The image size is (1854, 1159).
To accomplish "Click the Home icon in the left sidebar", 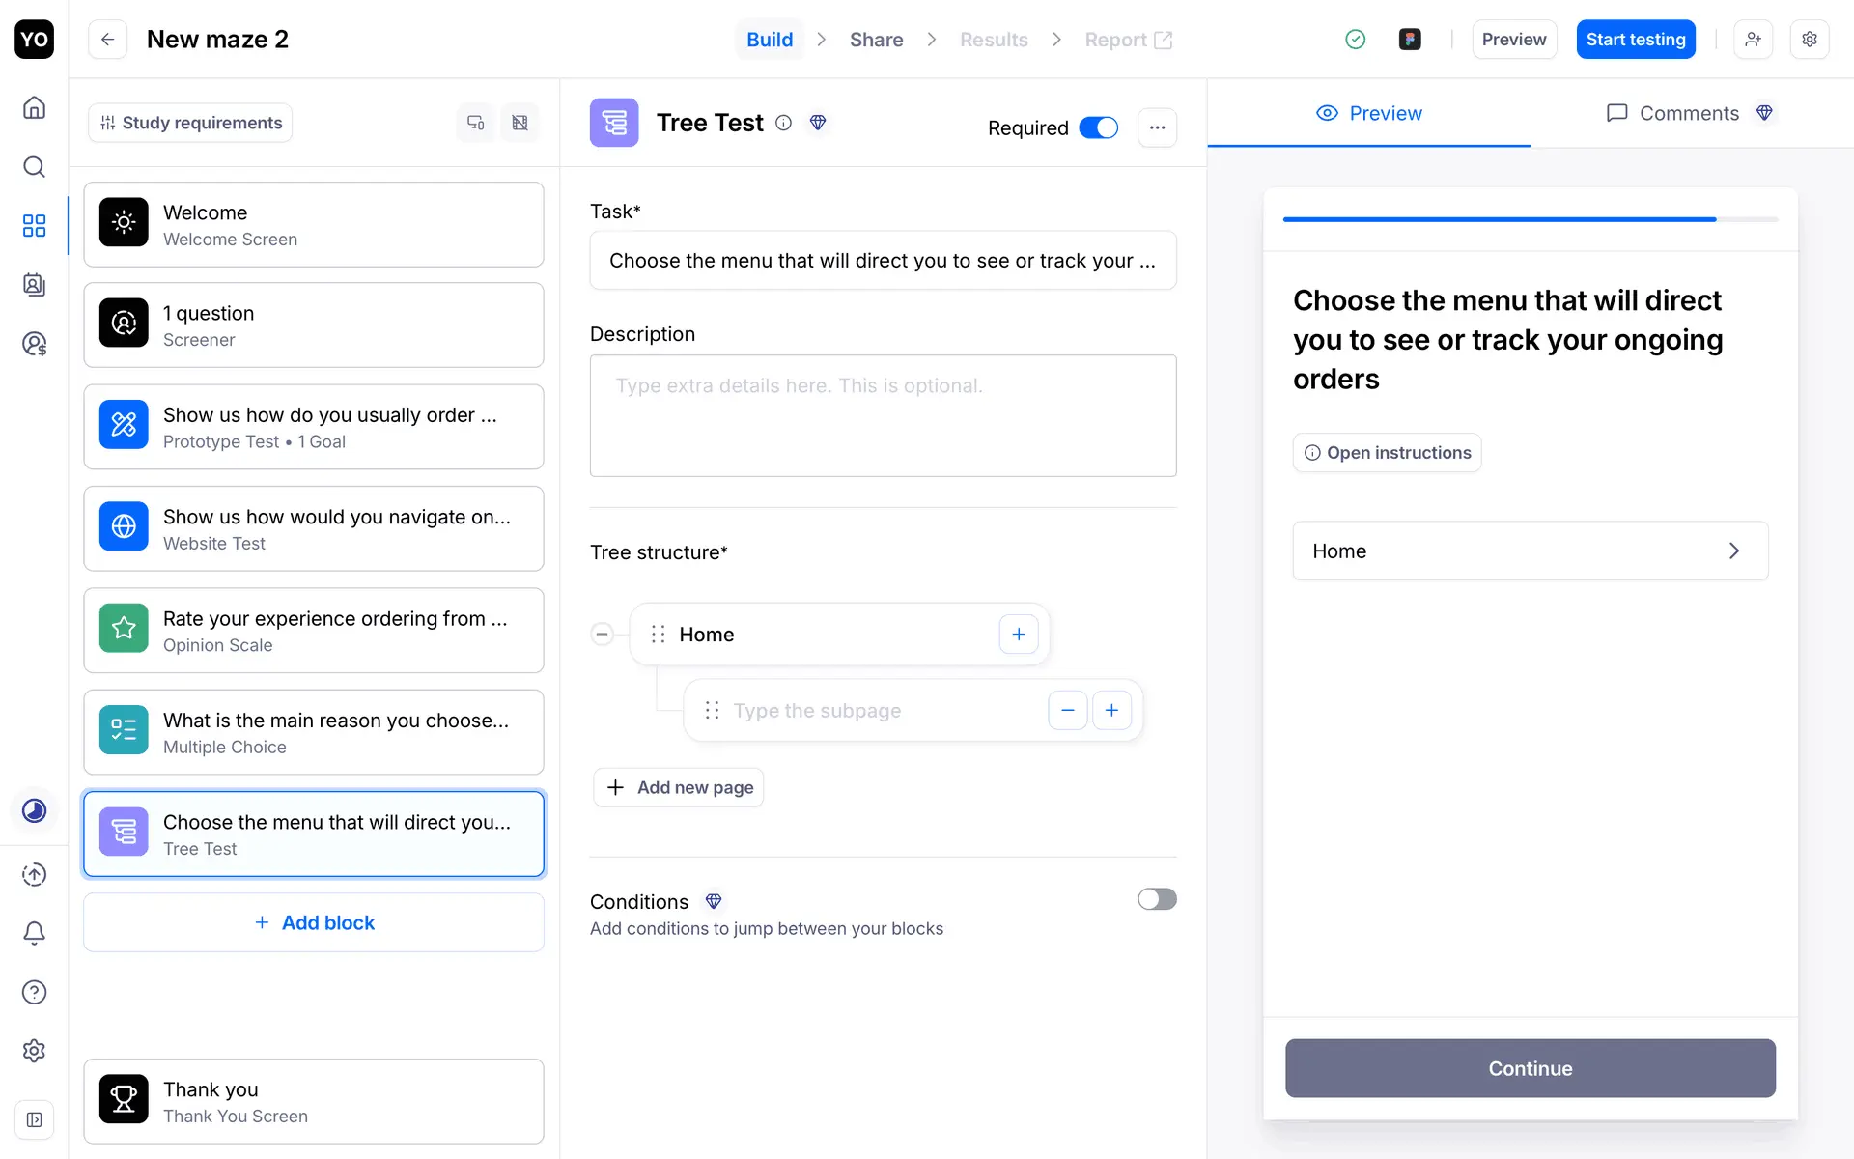I will coord(34,107).
